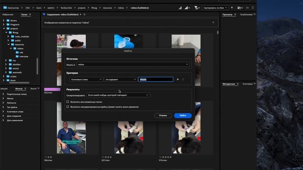Open filter by rating funnel icon
The height and width of the screenshot is (170, 303).
[x=197, y=8]
